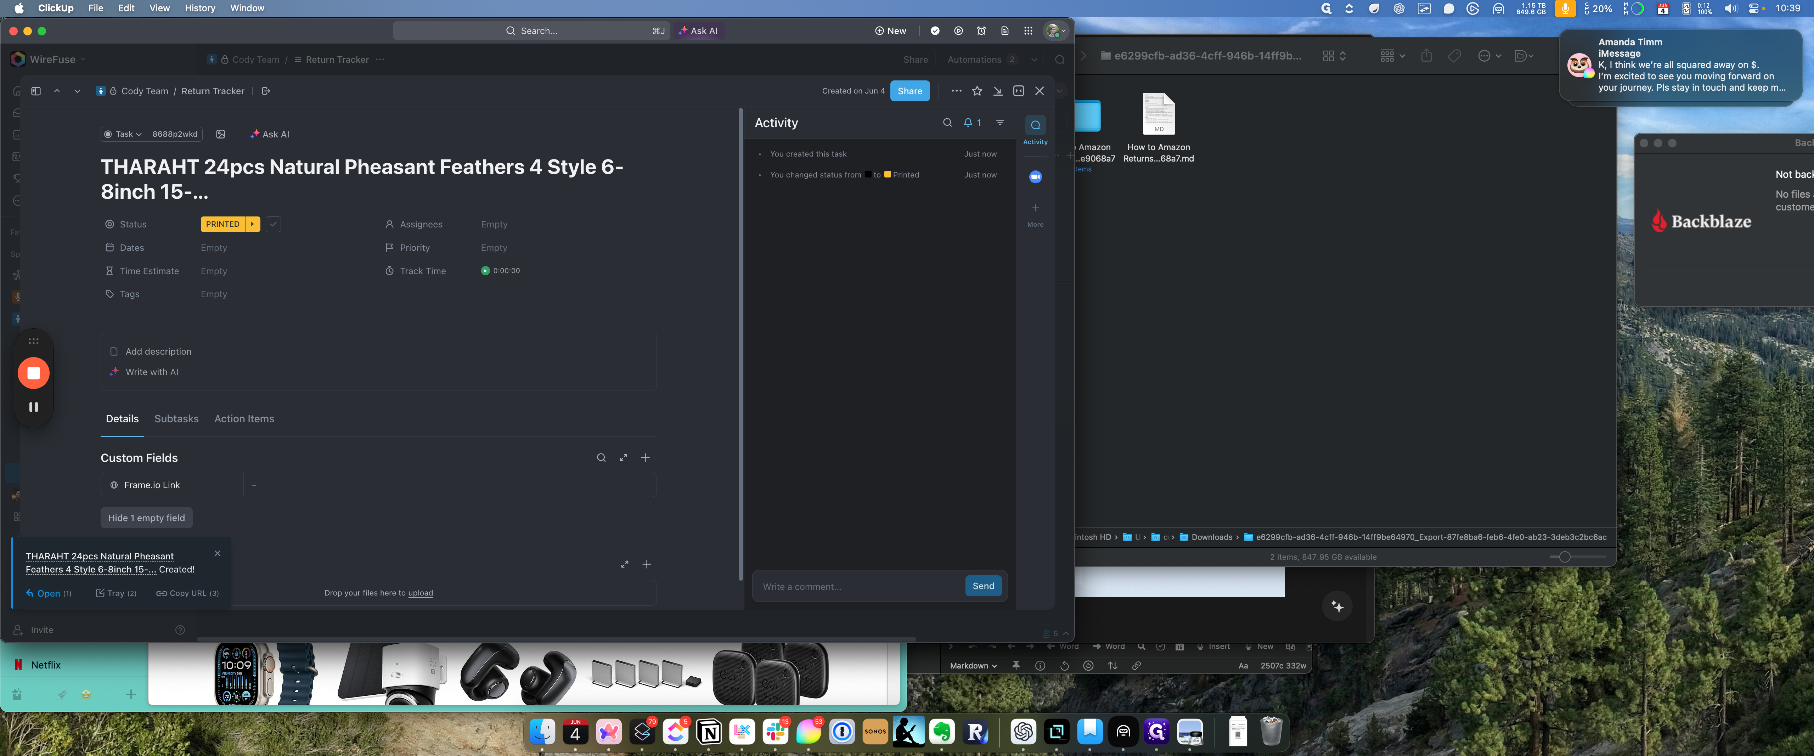Search task activity with the magnifier icon

tap(947, 123)
